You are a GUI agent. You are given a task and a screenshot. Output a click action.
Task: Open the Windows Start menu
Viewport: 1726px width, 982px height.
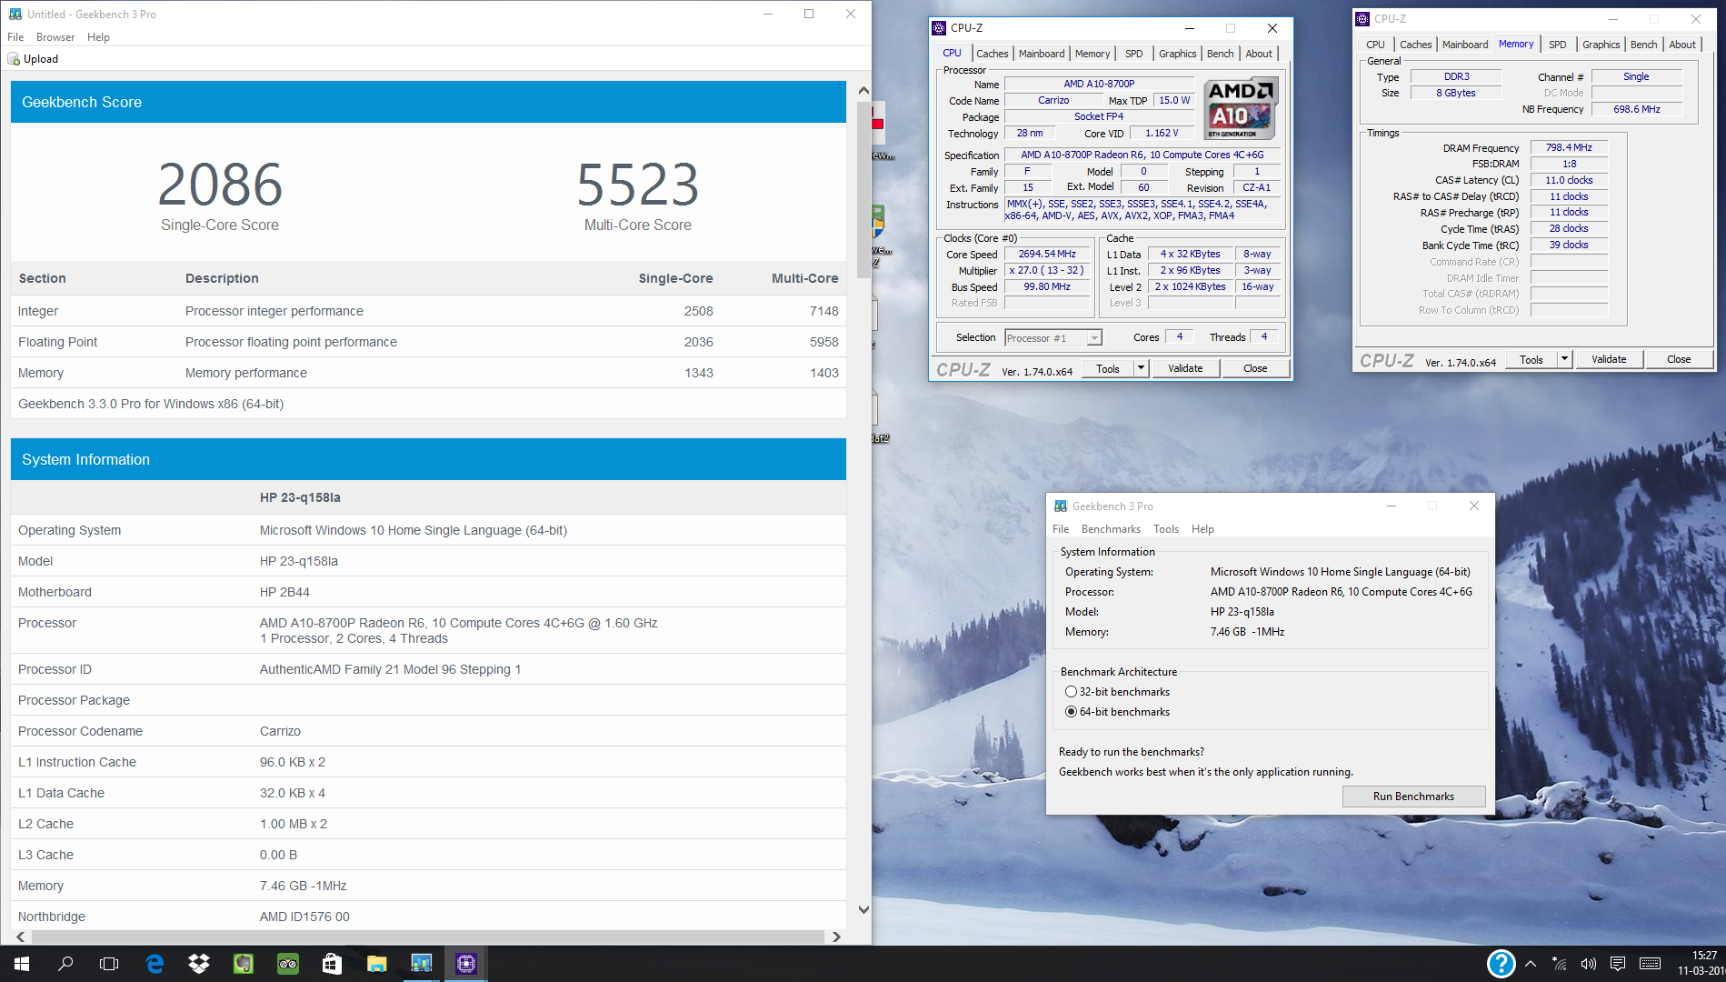[x=22, y=964]
